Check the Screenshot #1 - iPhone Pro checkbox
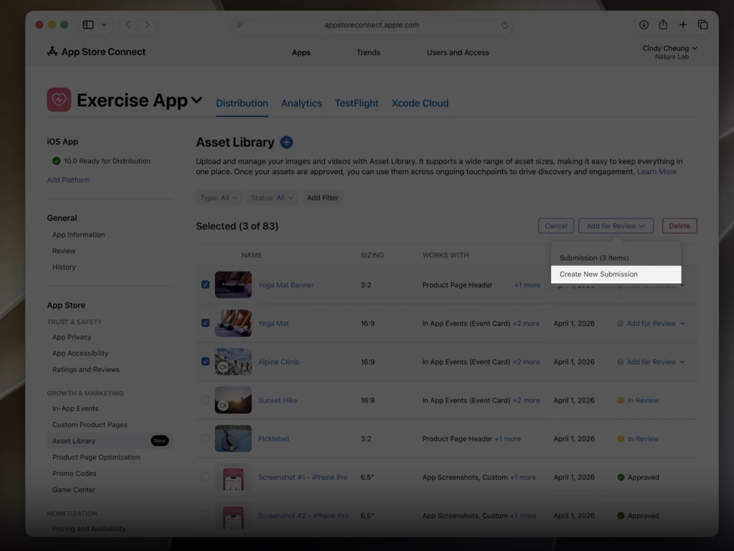Screen dimensions: 734x551 click(x=205, y=476)
